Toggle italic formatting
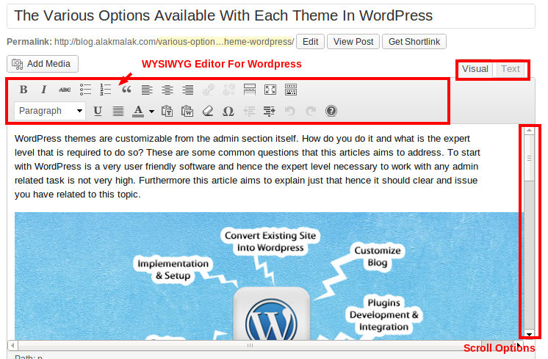 pos(44,90)
